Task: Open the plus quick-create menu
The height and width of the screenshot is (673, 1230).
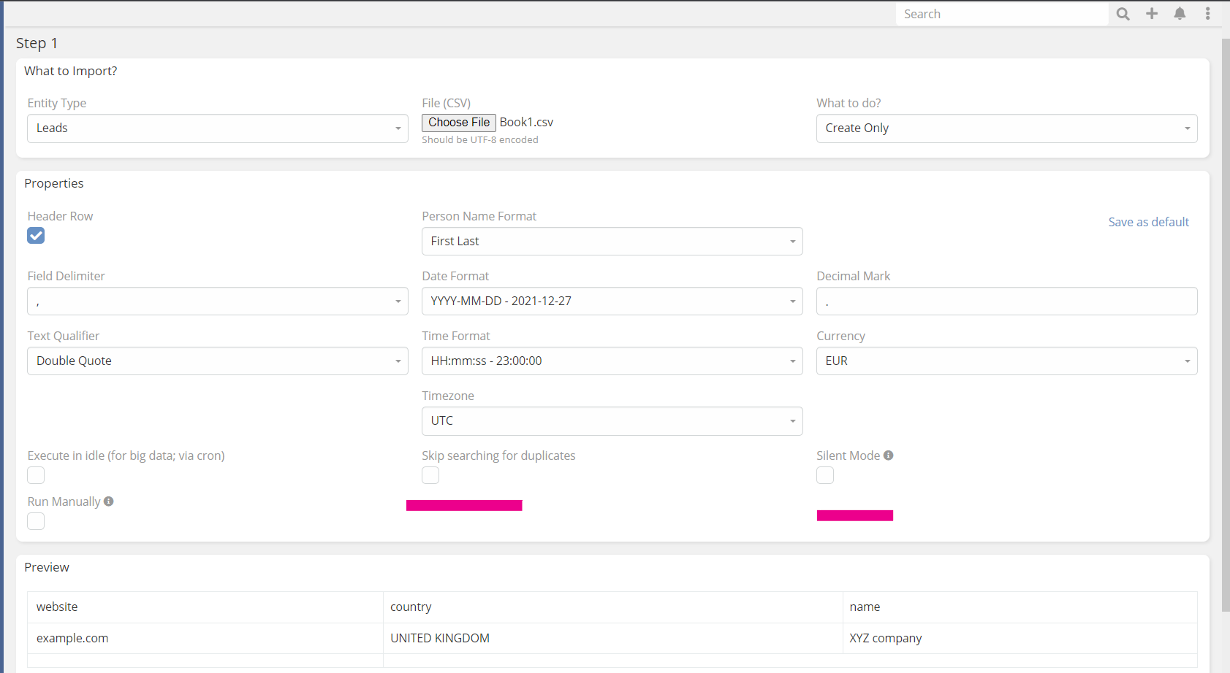Action: [1152, 13]
